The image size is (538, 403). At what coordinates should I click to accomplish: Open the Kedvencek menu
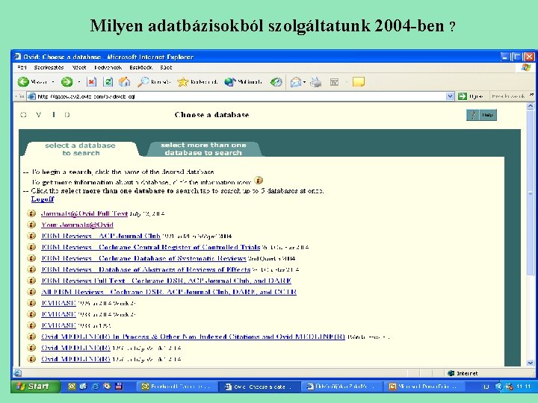(108, 67)
